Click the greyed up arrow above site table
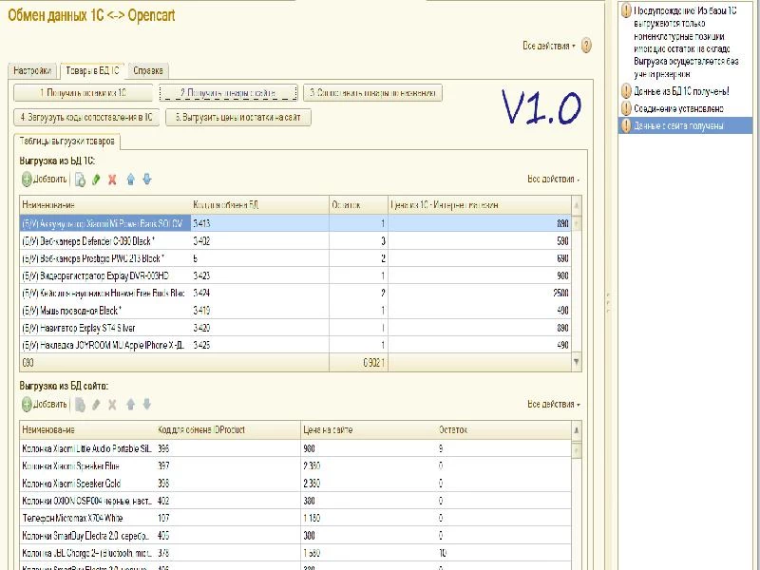 pyautogui.click(x=130, y=405)
